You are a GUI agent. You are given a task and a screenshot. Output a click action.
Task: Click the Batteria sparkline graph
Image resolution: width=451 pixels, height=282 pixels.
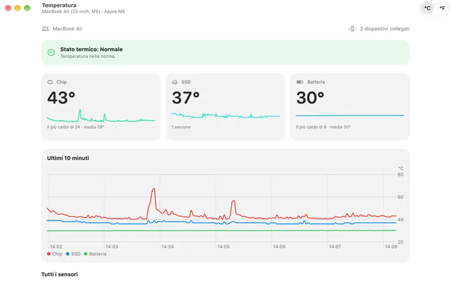(x=350, y=116)
